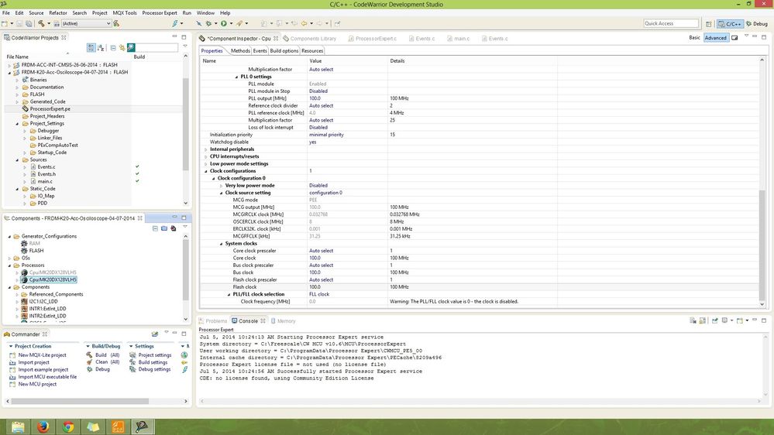
Task: Expand the Generated_Code folder
Action: pyautogui.click(x=17, y=101)
